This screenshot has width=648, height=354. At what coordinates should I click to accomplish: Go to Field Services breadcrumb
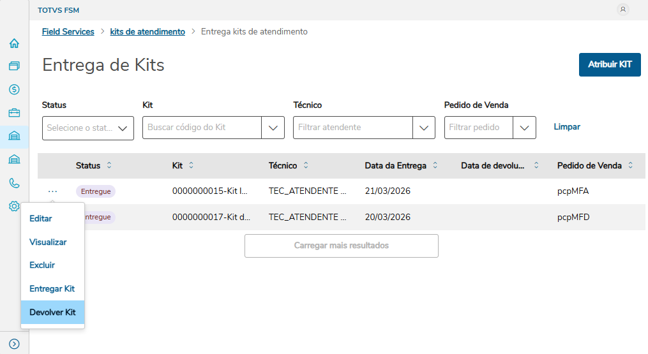click(x=68, y=31)
